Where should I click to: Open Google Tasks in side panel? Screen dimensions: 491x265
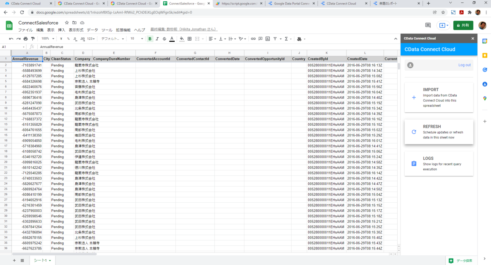click(x=485, y=70)
